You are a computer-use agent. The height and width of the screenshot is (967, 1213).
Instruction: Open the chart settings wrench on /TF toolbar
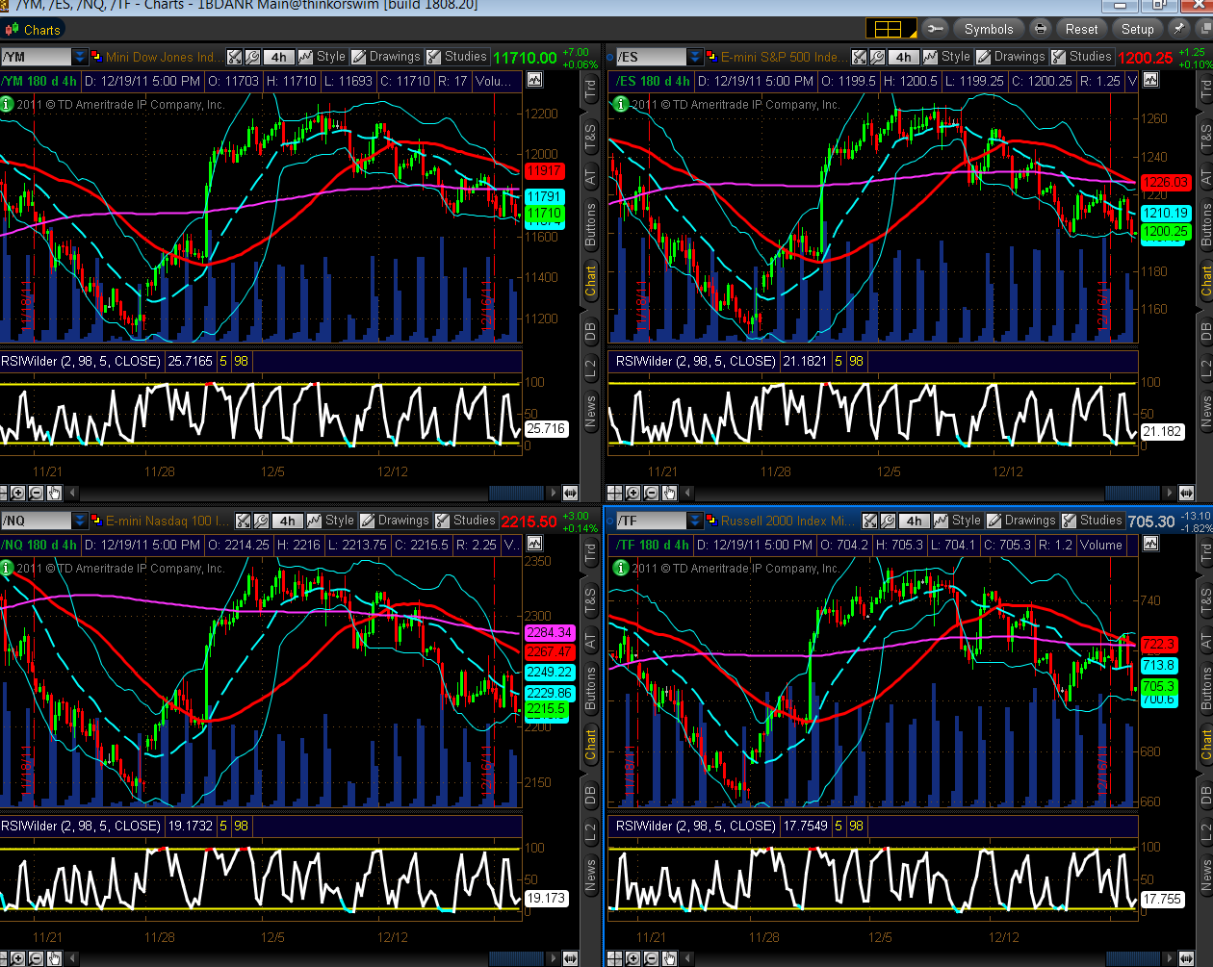pyautogui.click(x=888, y=521)
